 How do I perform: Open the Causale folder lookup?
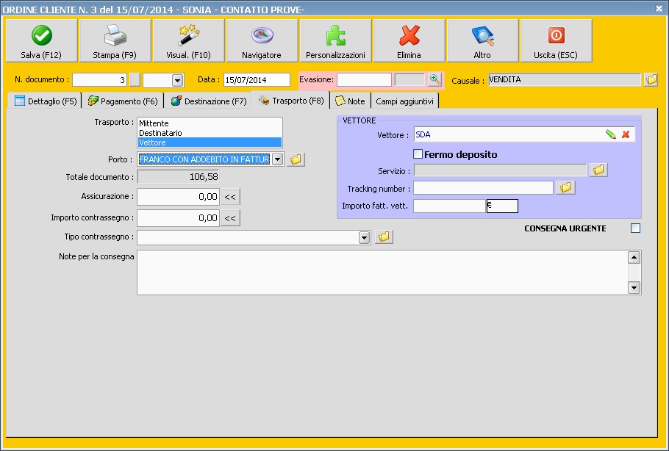[x=651, y=79]
